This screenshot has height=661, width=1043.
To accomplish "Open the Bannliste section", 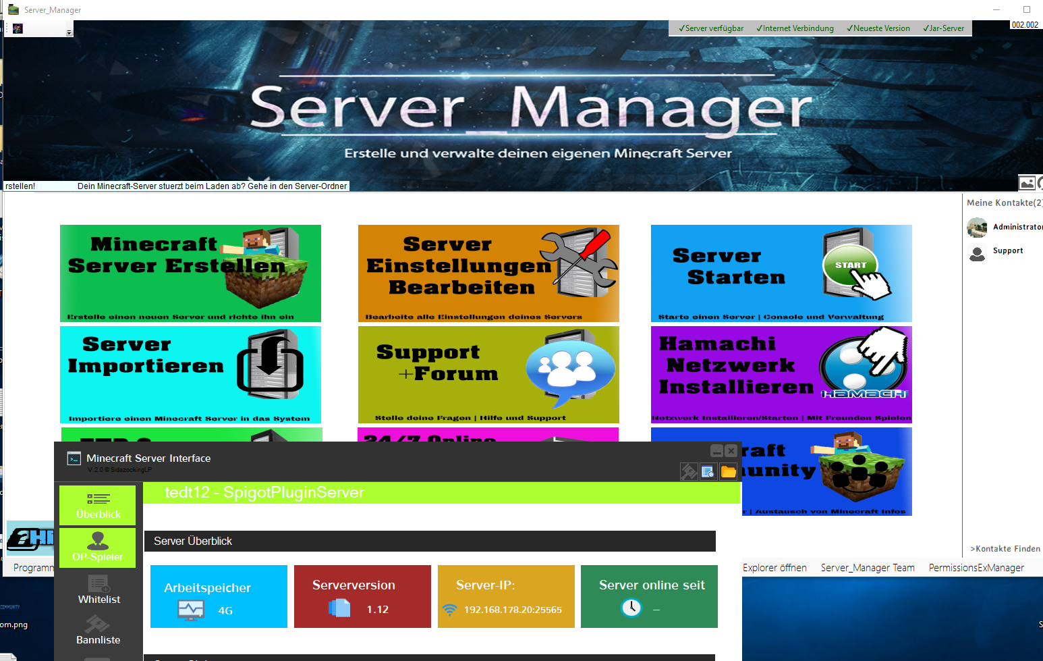I will coord(98,630).
